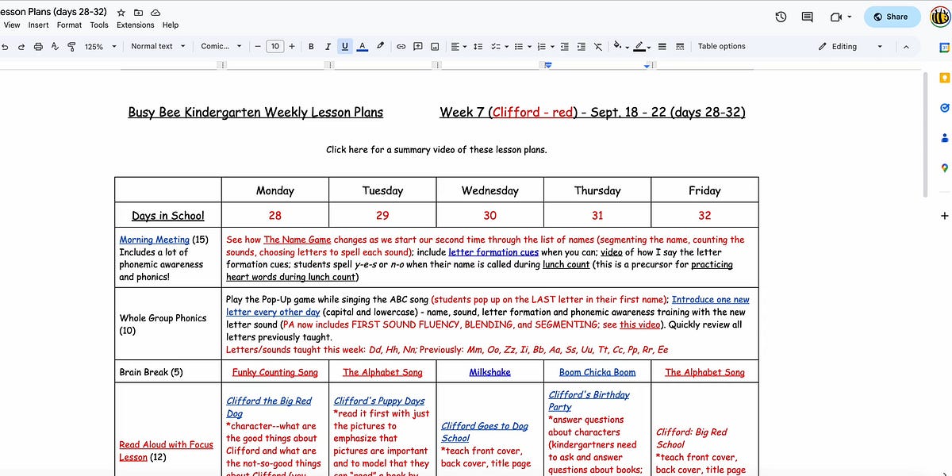Open the text color picker
952x476 pixels.
click(x=363, y=46)
